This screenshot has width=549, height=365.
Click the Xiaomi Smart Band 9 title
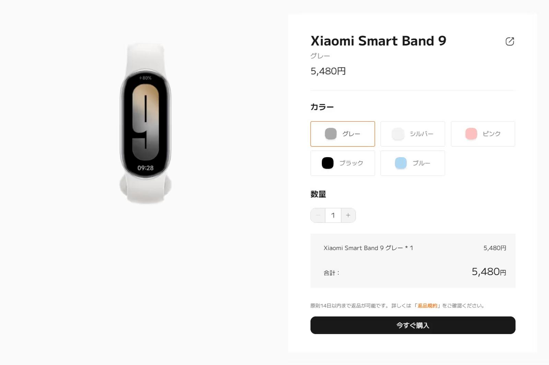point(378,41)
